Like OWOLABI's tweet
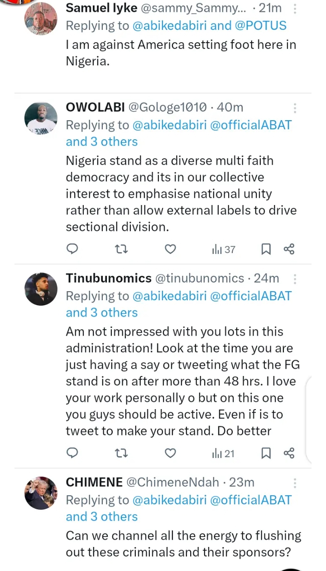The width and height of the screenshot is (326, 571). pyautogui.click(x=170, y=249)
